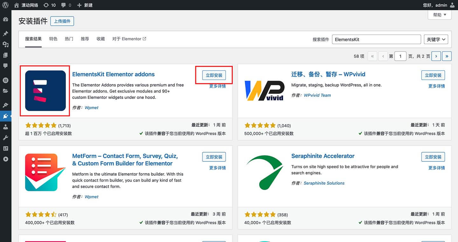Open WPvivid Team author link
The height and width of the screenshot is (242, 458).
pos(317,95)
